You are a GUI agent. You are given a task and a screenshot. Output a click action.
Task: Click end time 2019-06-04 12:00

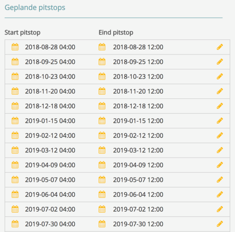tap(138, 194)
